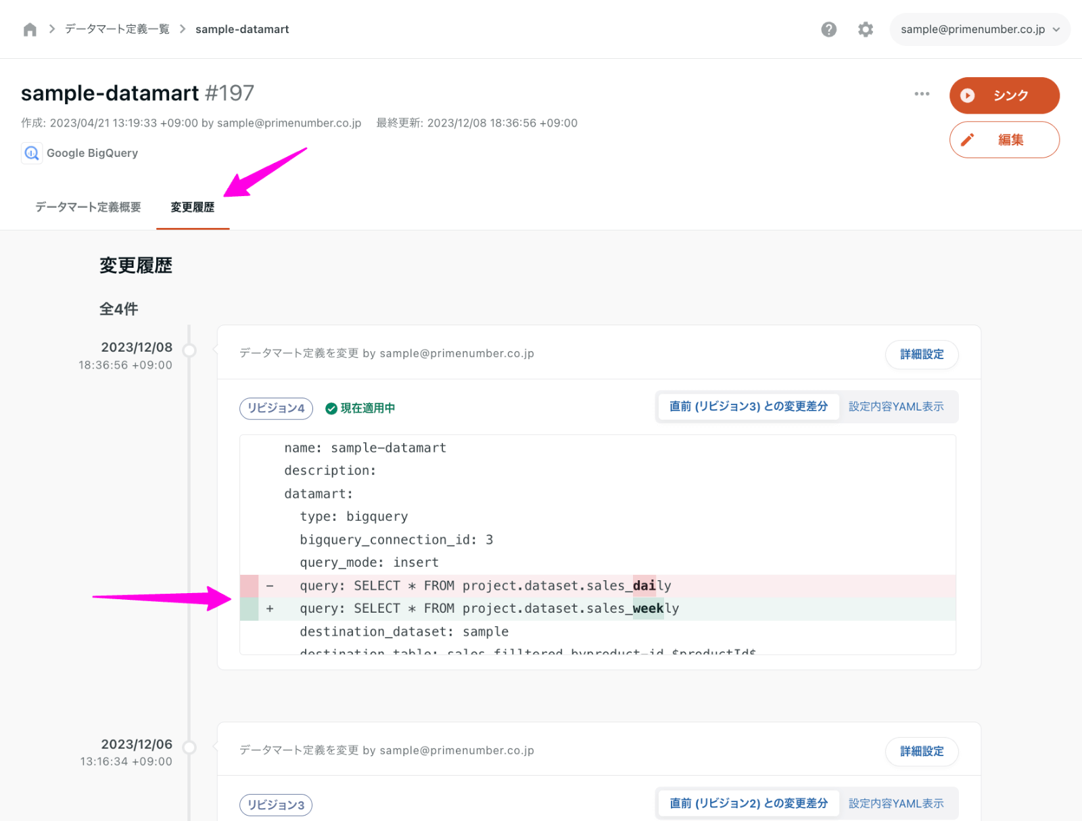Click the 編集 edit button
Screen dimensions: 1082x821
pyautogui.click(x=1004, y=140)
